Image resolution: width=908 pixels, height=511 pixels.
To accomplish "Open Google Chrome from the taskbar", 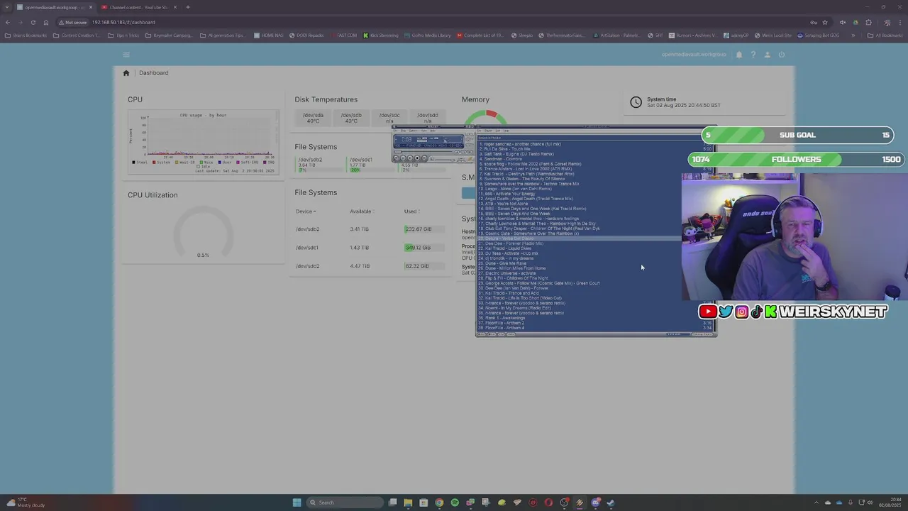I will (439, 502).
